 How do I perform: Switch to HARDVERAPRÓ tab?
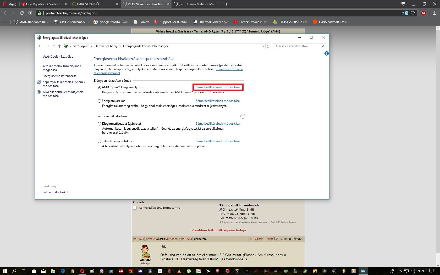(x=95, y=4)
